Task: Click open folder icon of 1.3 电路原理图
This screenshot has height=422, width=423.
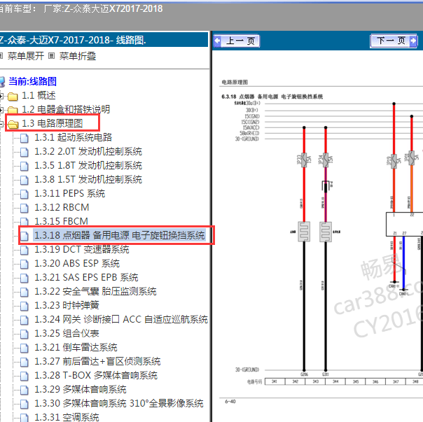Action: coord(13,124)
